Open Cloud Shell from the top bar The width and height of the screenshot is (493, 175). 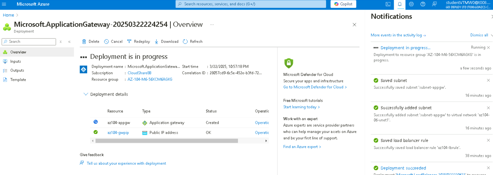388,4
